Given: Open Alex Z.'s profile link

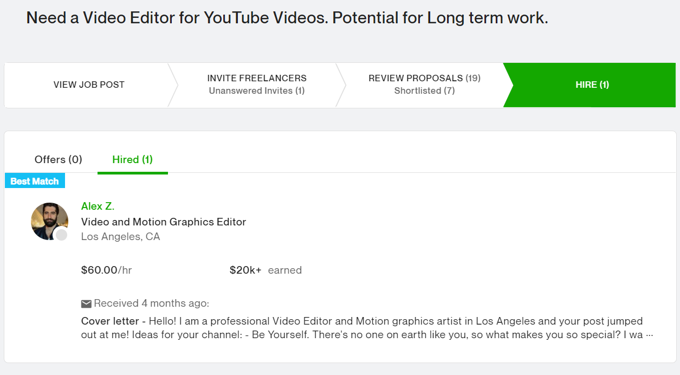Looking at the screenshot, I should pos(98,206).
